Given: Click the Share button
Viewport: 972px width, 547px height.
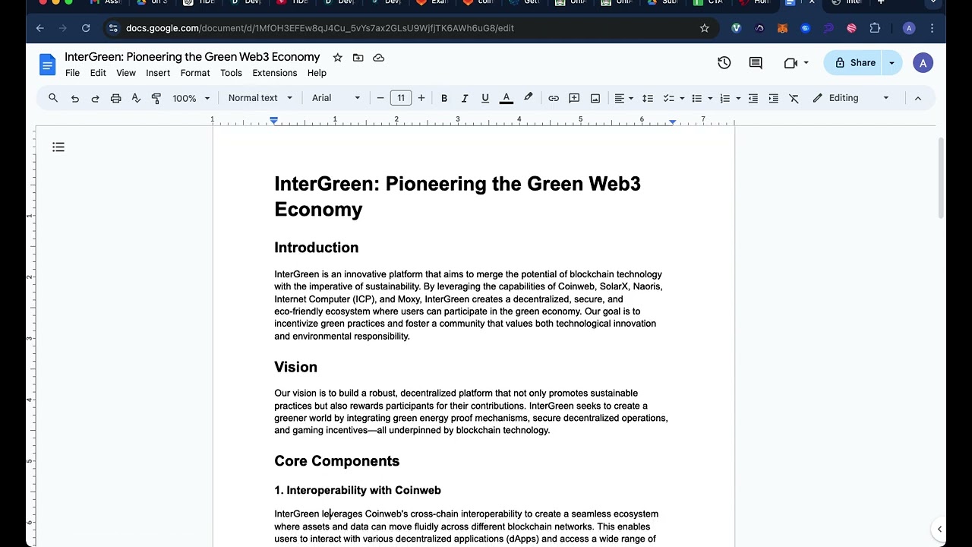Looking at the screenshot, I should coord(854,63).
